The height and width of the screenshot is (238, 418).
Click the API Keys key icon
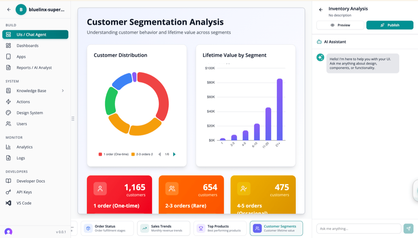pos(9,192)
